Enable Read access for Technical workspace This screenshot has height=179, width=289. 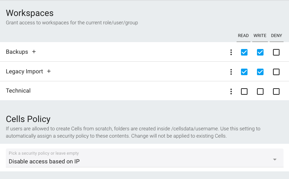244,91
